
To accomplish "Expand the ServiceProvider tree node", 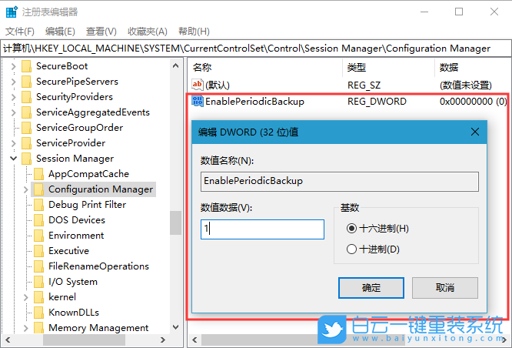I will pyautogui.click(x=13, y=143).
